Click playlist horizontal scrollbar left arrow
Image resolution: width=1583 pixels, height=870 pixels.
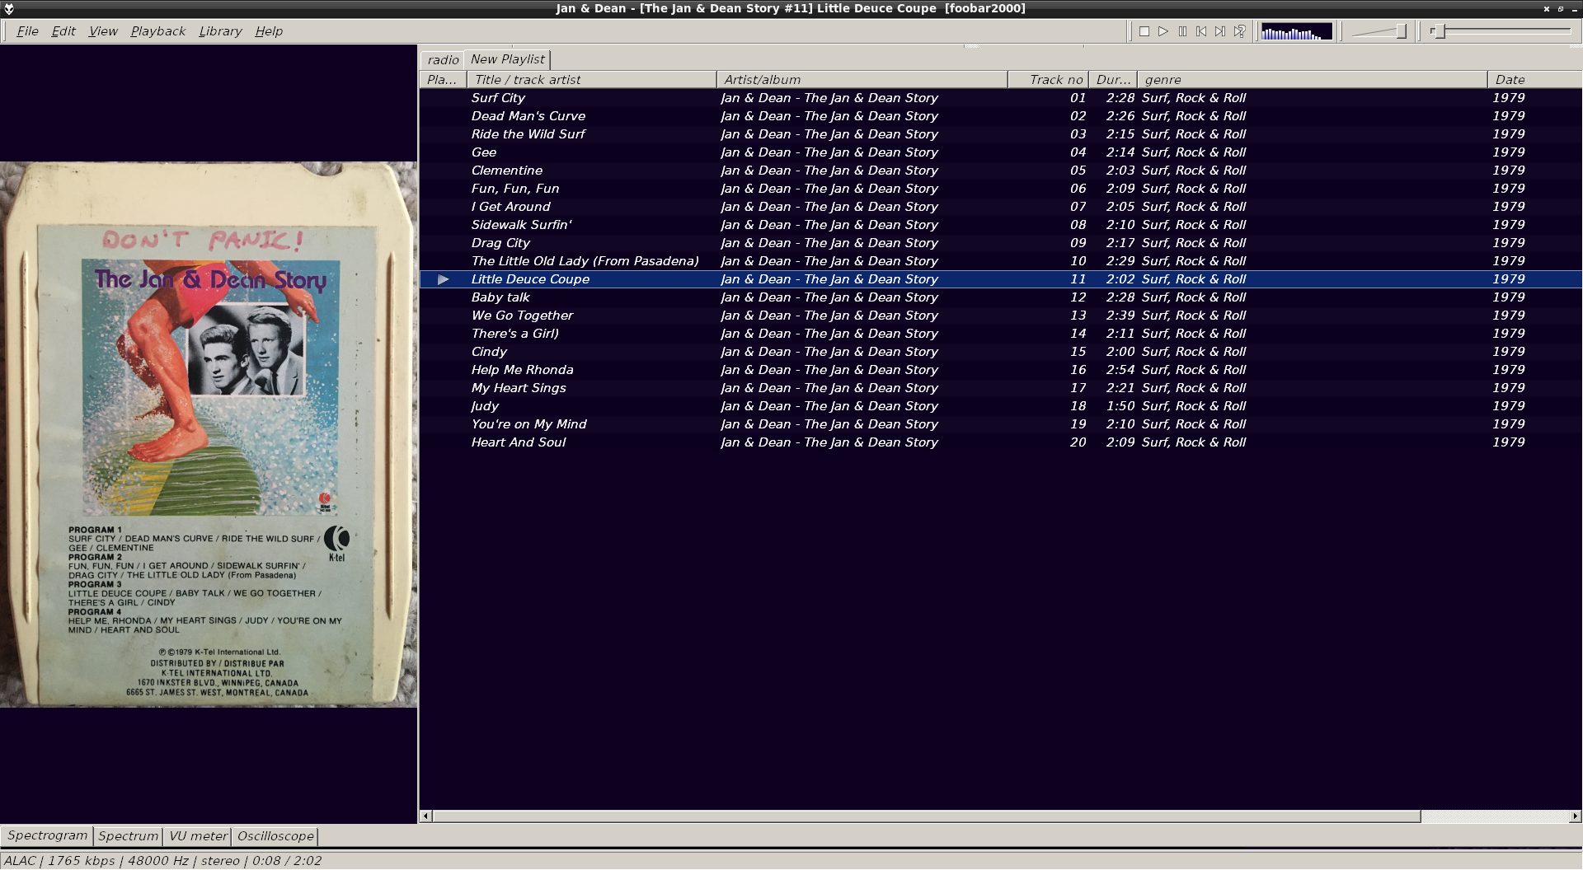pos(425,816)
